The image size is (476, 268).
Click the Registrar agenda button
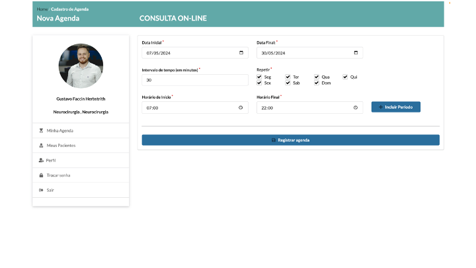coord(290,140)
